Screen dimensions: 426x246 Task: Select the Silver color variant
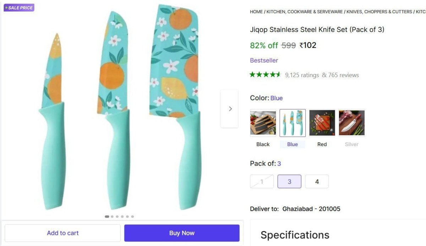click(x=351, y=123)
